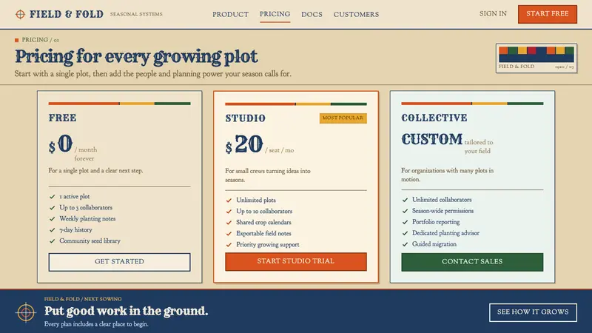The width and height of the screenshot is (592, 333).
Task: Open the Customers nav item
Action: click(356, 14)
